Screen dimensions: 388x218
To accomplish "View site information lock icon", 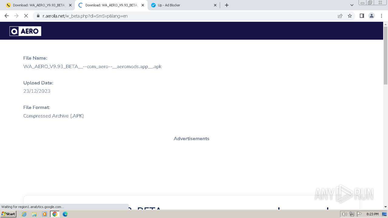I will pos(38,16).
